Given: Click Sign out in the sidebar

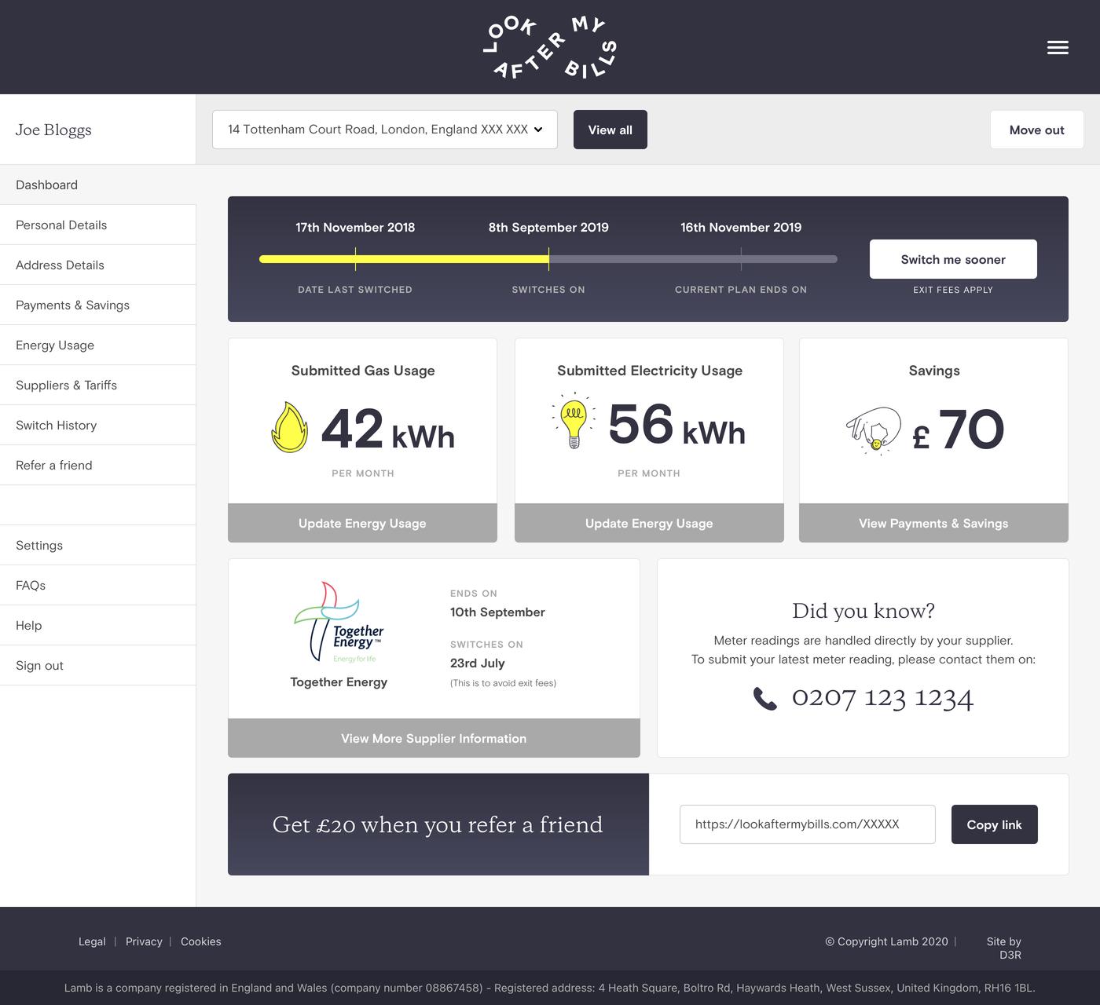Looking at the screenshot, I should tap(39, 665).
